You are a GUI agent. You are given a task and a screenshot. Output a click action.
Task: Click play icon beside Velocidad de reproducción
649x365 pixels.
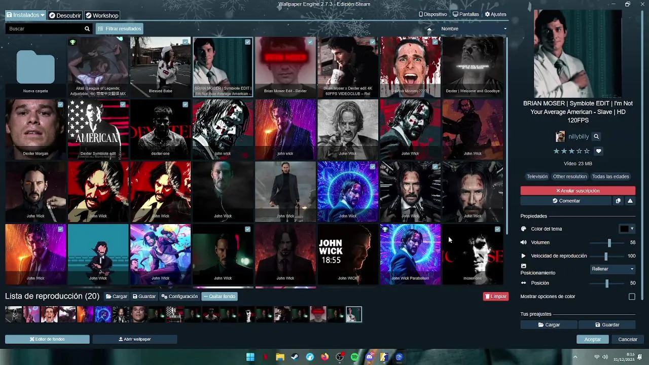(x=524, y=256)
